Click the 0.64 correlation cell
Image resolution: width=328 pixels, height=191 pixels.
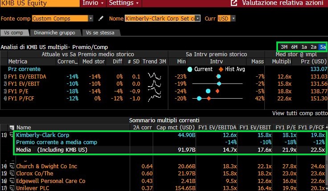(147, 166)
